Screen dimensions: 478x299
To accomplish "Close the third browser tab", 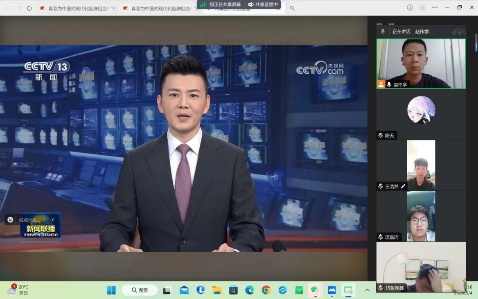I will tap(279, 9).
